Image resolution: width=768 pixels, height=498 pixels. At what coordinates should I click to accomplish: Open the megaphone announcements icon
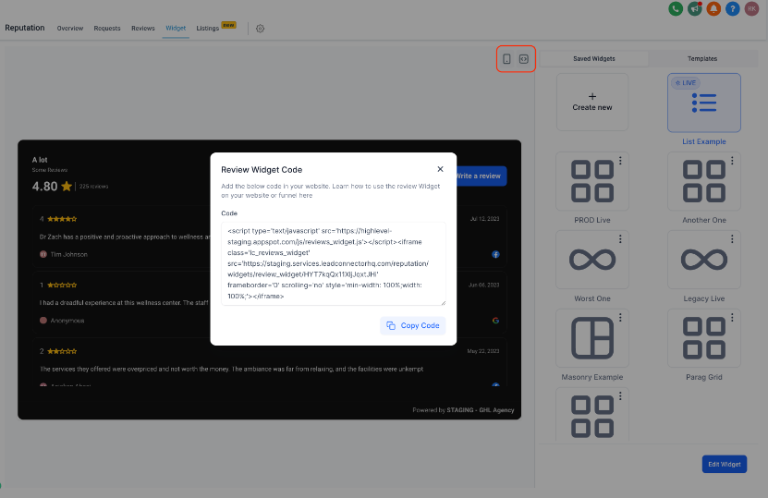[x=695, y=9]
